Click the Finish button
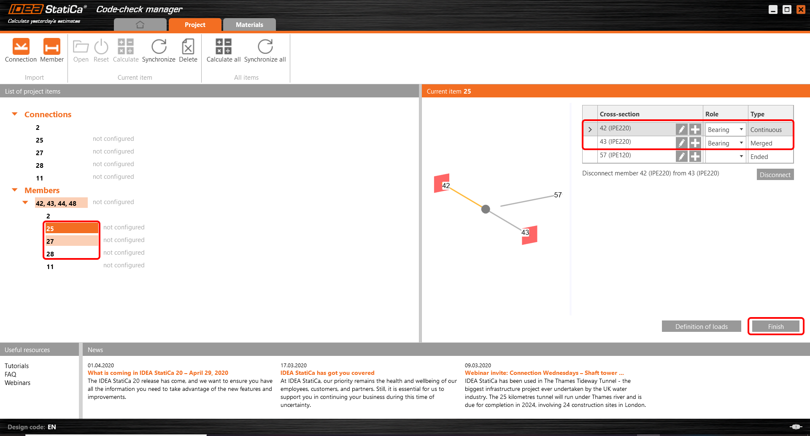The height and width of the screenshot is (436, 810). (775, 326)
